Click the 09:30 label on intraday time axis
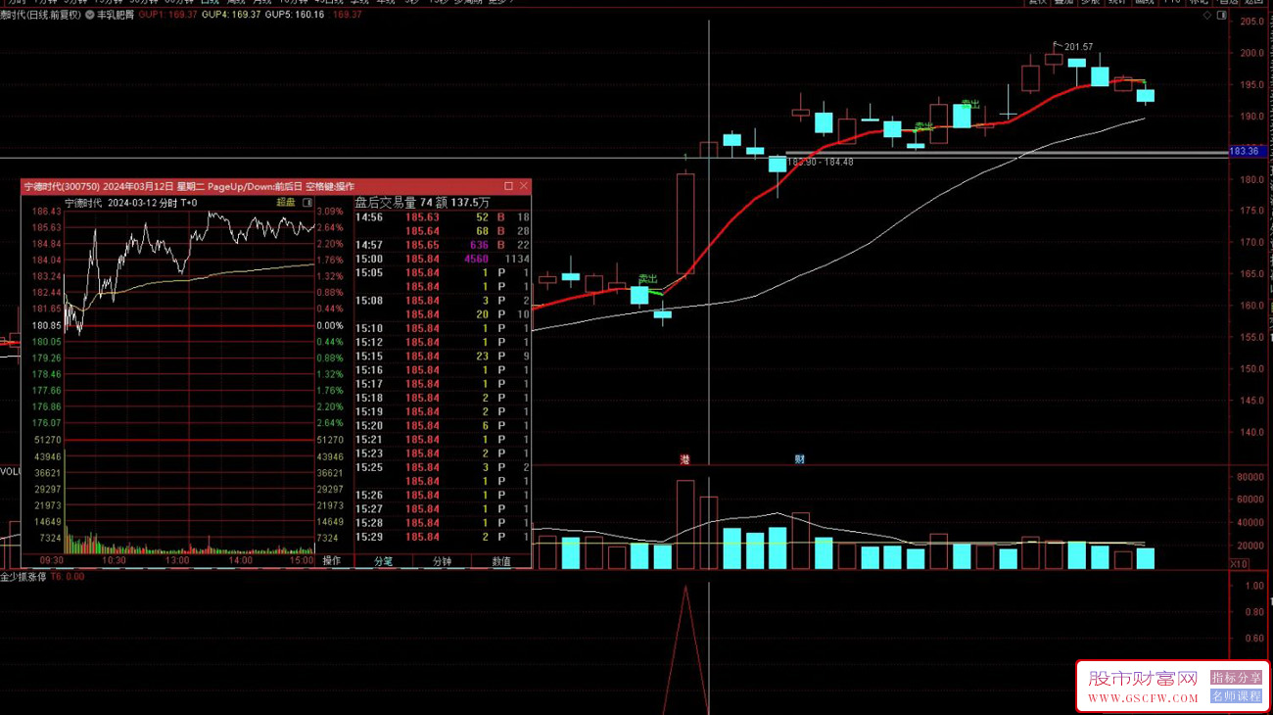The width and height of the screenshot is (1273, 715). (52, 561)
